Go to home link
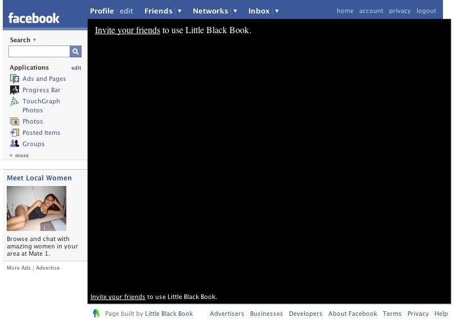The height and width of the screenshot is (322, 457). coord(345,11)
